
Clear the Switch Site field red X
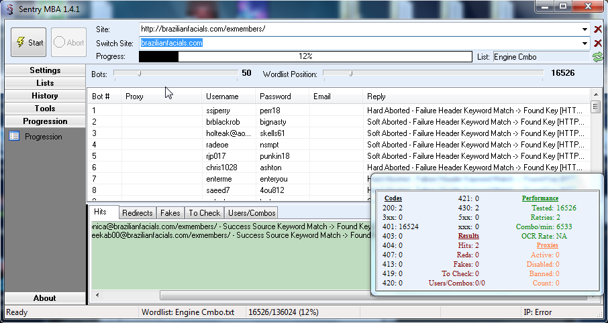(x=598, y=44)
